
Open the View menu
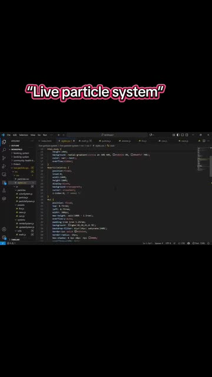(33, 135)
